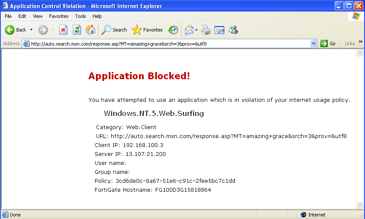365x219 pixels.
Task: Stop page loading with the red X
Action: (63, 30)
